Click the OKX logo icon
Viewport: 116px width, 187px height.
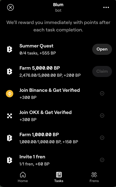click(x=10, y=116)
